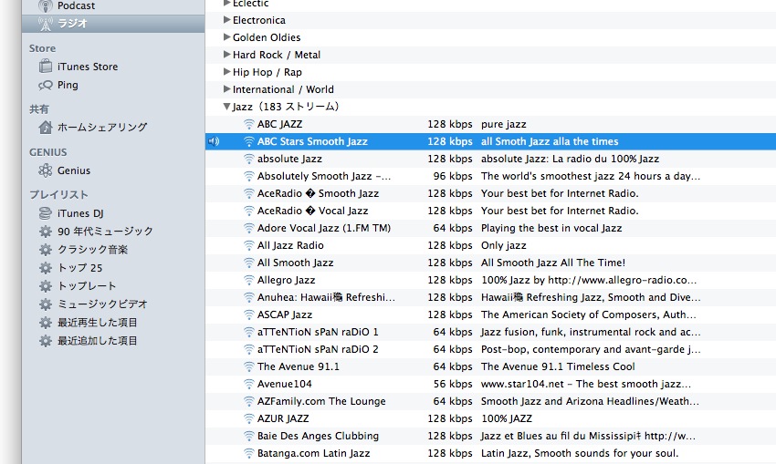Click stream icon beside ABC JAZZ
The height and width of the screenshot is (464, 776).
[249, 124]
